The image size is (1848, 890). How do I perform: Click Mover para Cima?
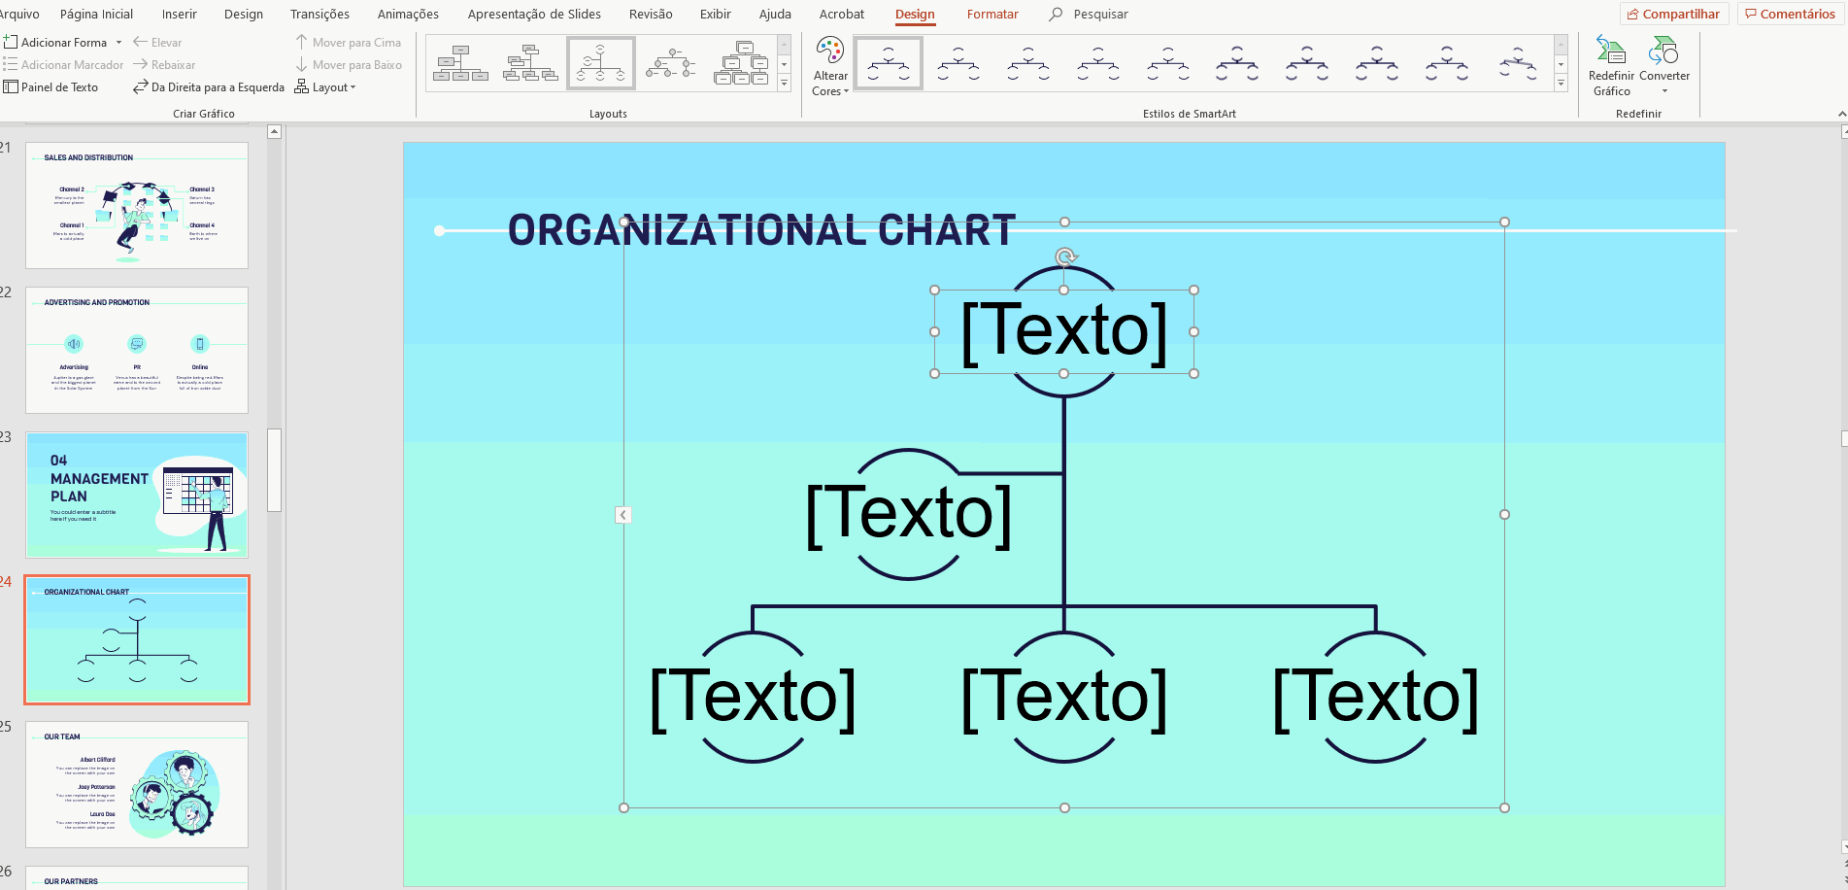click(x=348, y=42)
